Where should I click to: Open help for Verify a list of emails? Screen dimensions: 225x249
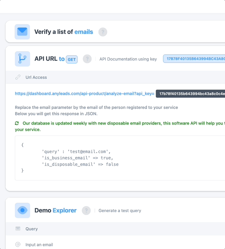coord(103,32)
